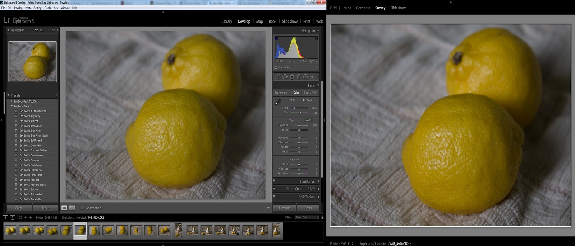Pick the Radial Filter tool
Image resolution: width=575 pixels, height=246 pixels.
[x=305, y=77]
